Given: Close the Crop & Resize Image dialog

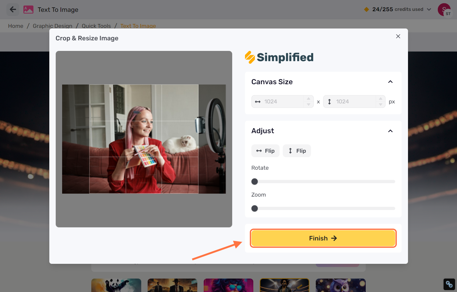Looking at the screenshot, I should (x=398, y=36).
